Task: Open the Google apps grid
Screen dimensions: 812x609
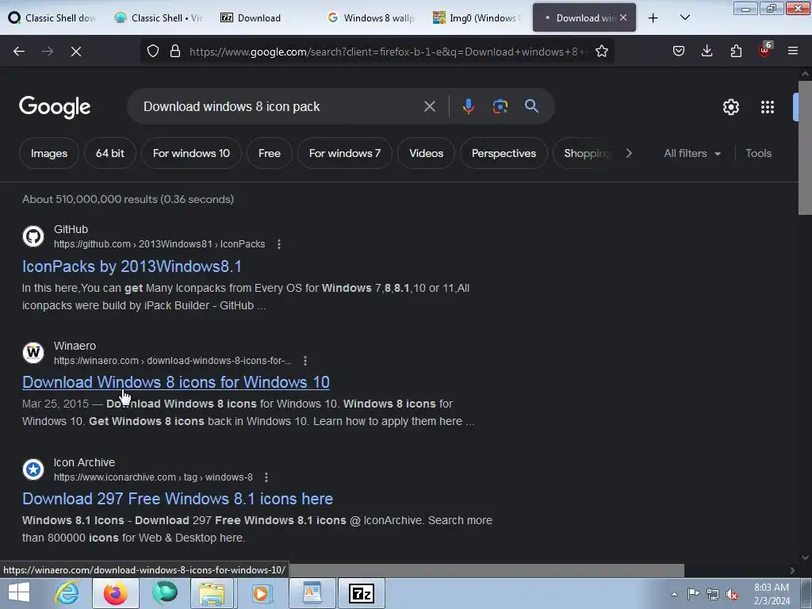Action: 767,107
